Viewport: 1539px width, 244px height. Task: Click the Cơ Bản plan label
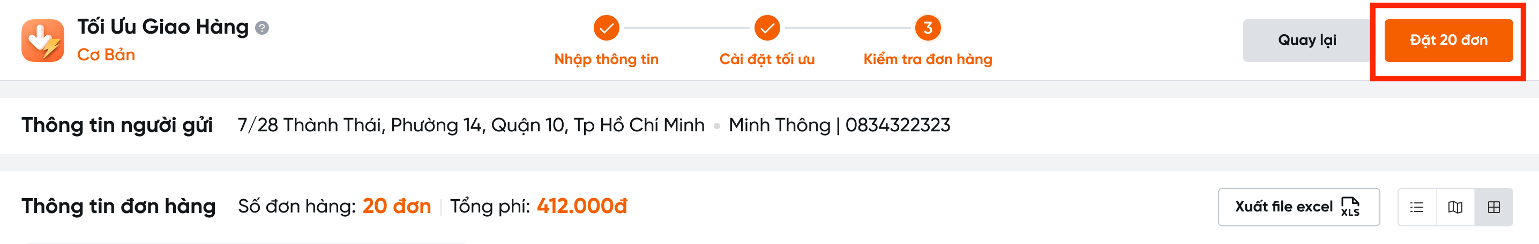[106, 55]
